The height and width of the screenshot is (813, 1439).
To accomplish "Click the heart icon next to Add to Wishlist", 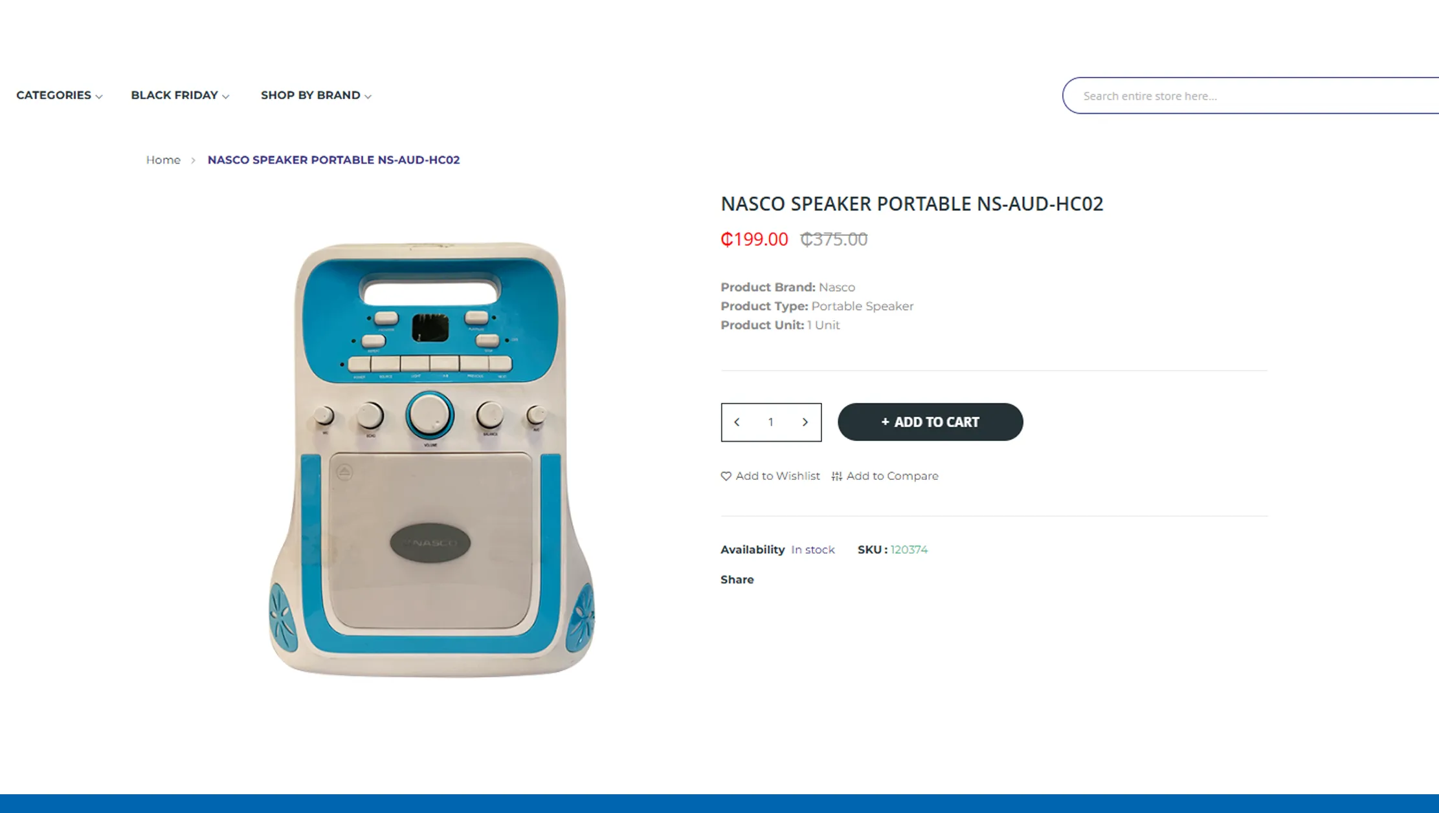I will tap(726, 476).
